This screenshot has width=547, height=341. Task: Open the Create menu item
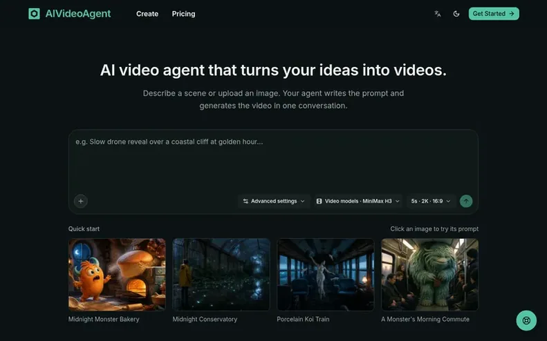[147, 14]
